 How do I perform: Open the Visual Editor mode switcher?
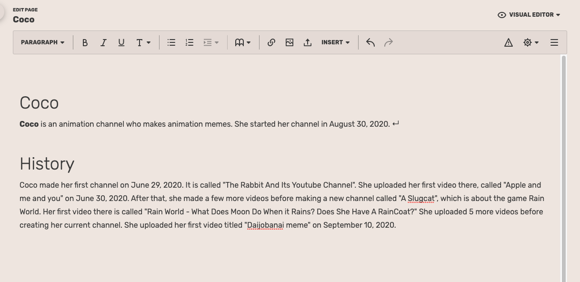[x=529, y=14]
